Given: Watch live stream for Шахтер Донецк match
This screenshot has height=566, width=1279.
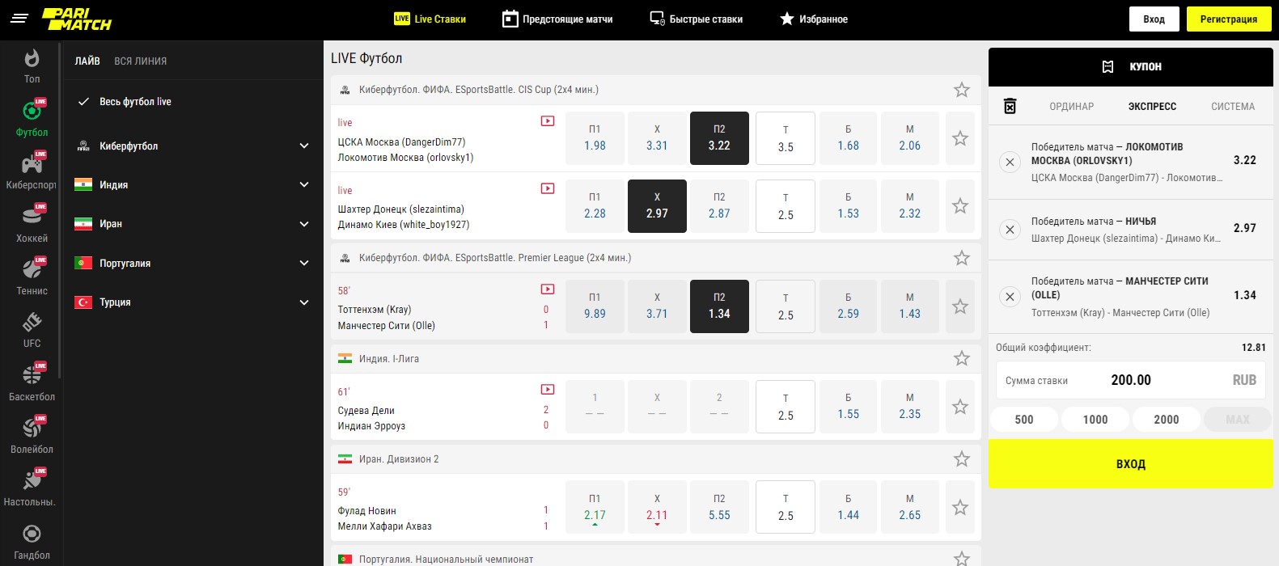Looking at the screenshot, I should (x=548, y=188).
